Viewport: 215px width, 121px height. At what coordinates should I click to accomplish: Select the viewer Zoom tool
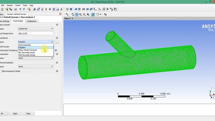[81, 14]
